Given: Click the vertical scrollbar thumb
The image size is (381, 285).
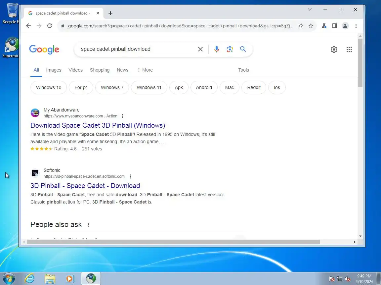Looking at the screenshot, I should coord(360,63).
